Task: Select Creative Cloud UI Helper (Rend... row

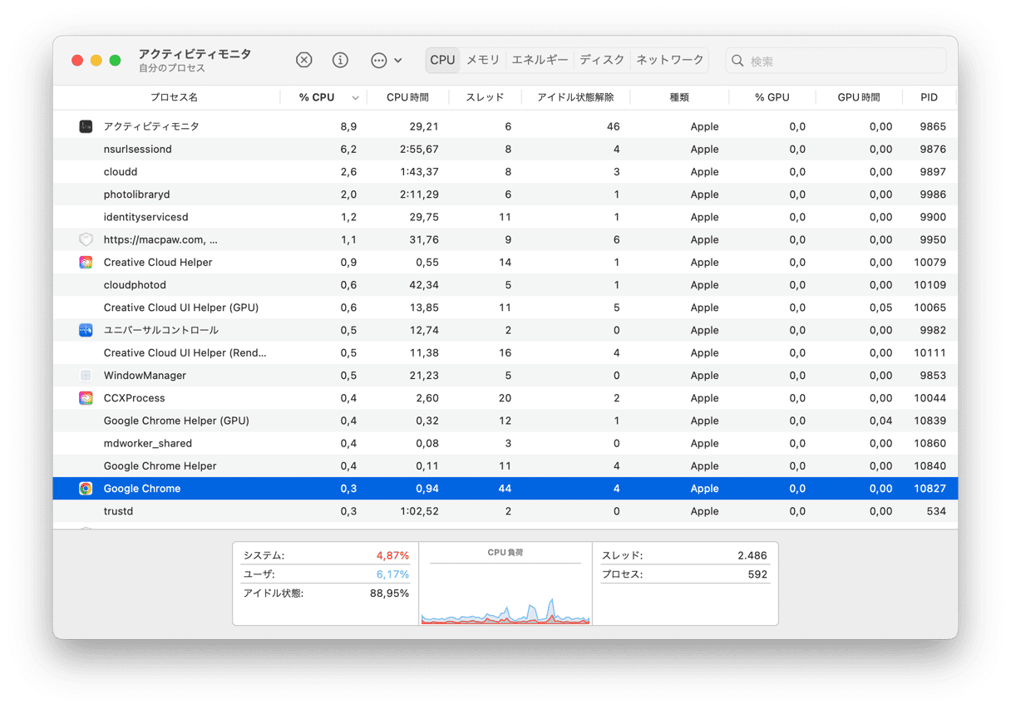Action: click(x=505, y=352)
